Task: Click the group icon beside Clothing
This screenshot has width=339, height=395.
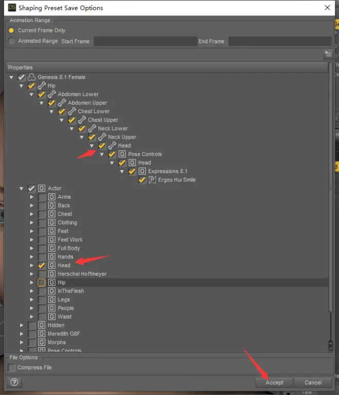Action: [52, 223]
